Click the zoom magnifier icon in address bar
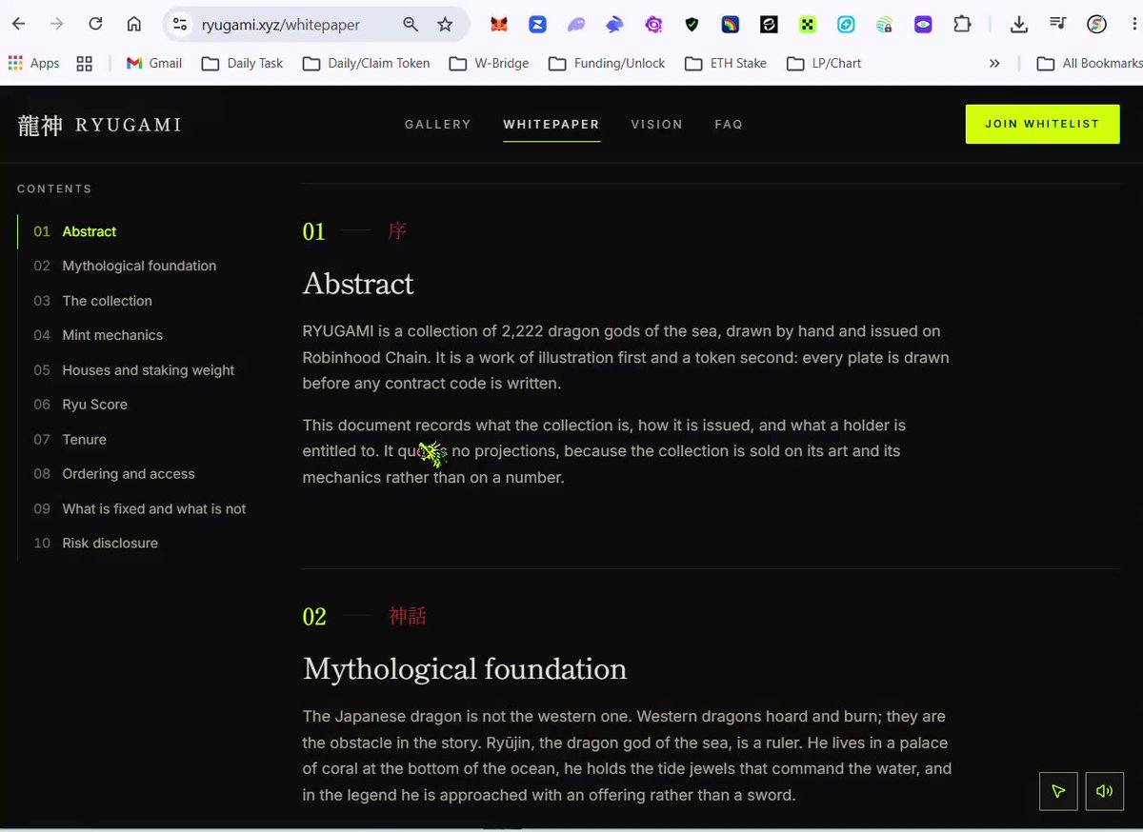Viewport: 1143px width, 832px height. 411,25
